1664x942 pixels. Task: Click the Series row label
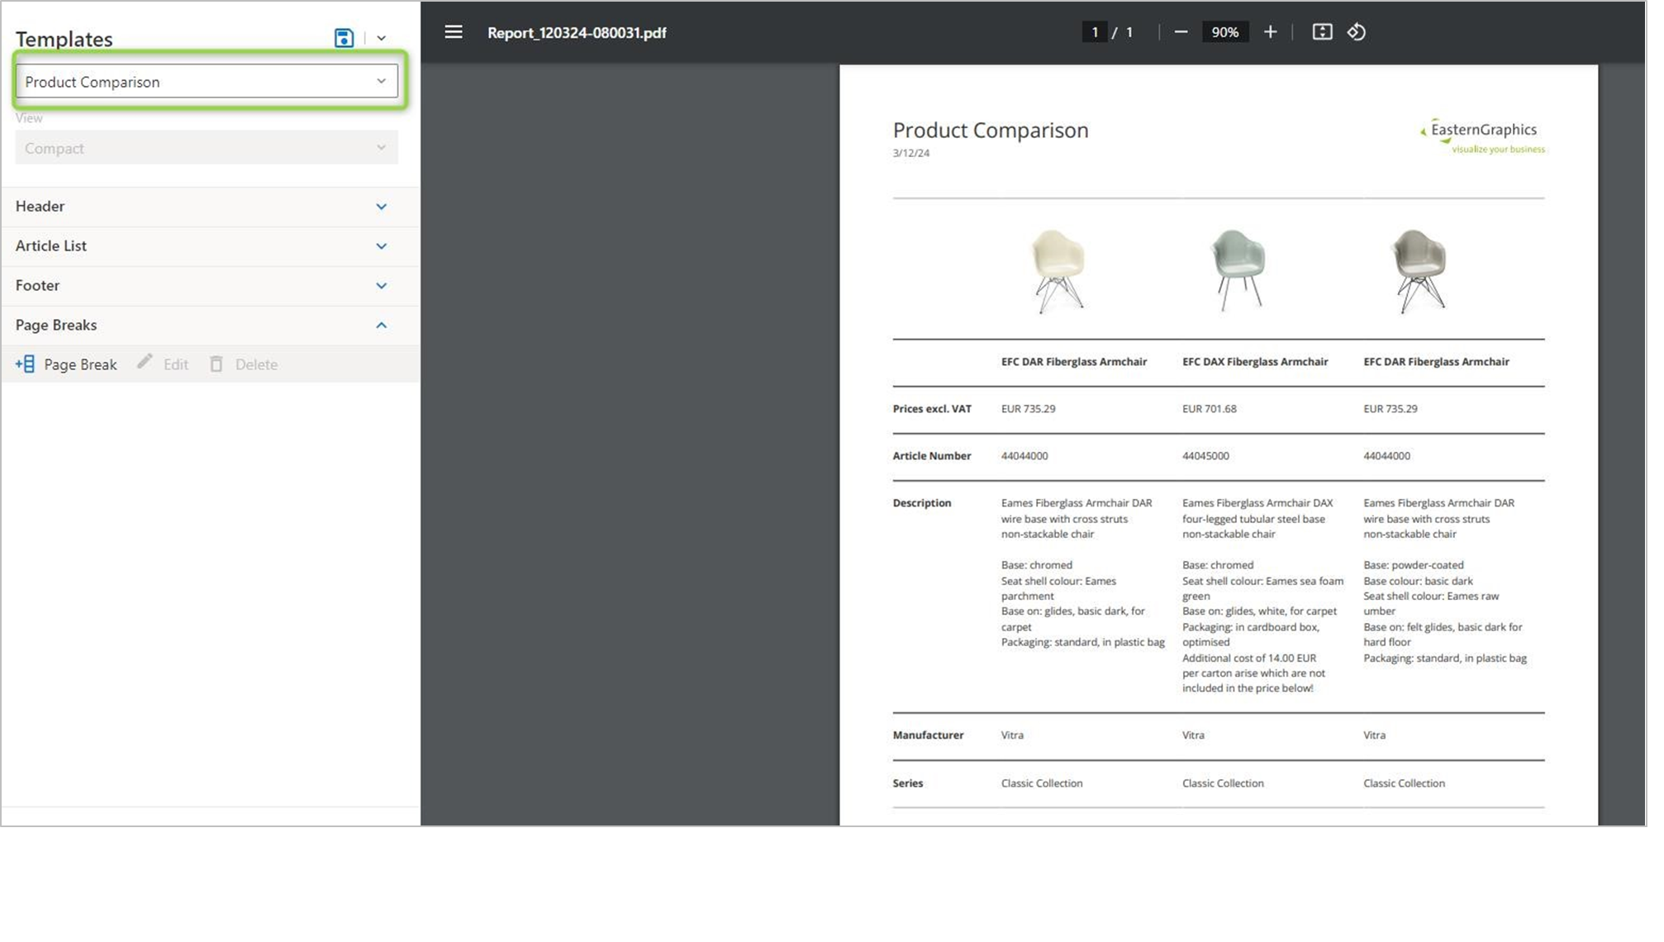(908, 783)
